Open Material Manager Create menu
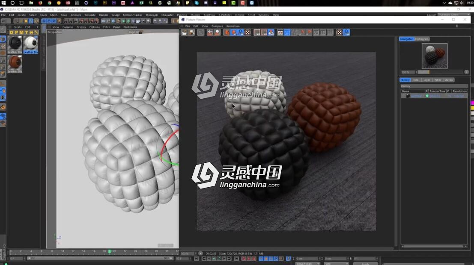The image size is (474, 265). 18,27
